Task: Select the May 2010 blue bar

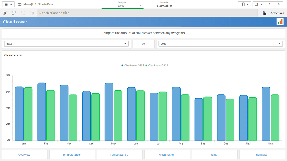Action: pos(109,112)
